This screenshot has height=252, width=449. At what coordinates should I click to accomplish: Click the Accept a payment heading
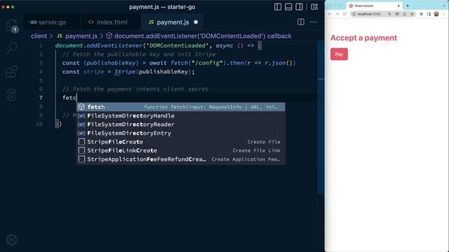pos(363,38)
